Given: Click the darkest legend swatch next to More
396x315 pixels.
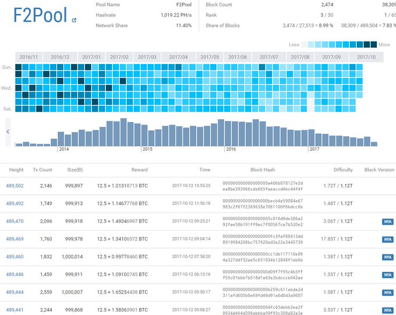Looking at the screenshot, I should [374, 44].
